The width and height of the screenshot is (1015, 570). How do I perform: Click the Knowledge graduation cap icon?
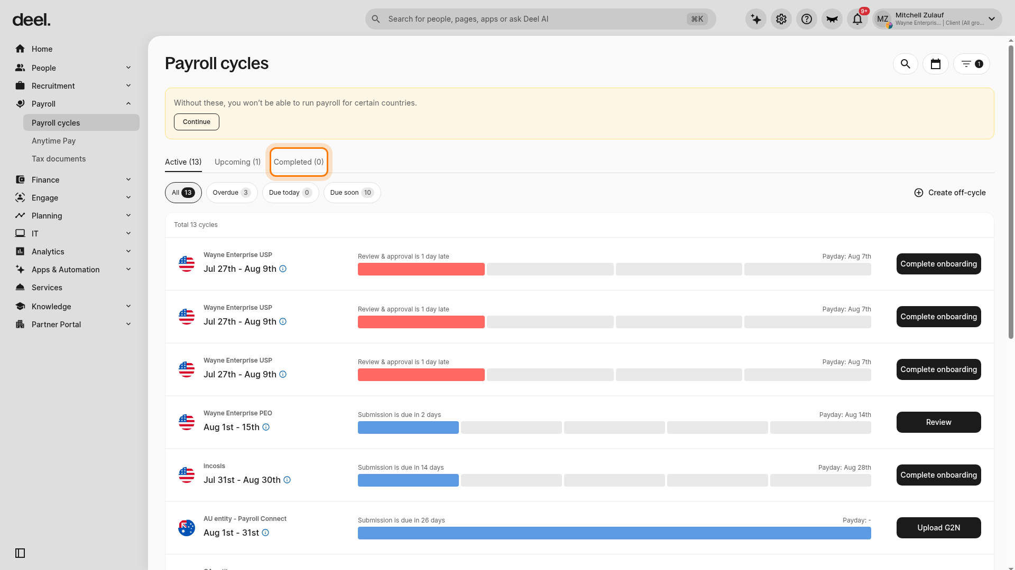(x=20, y=307)
